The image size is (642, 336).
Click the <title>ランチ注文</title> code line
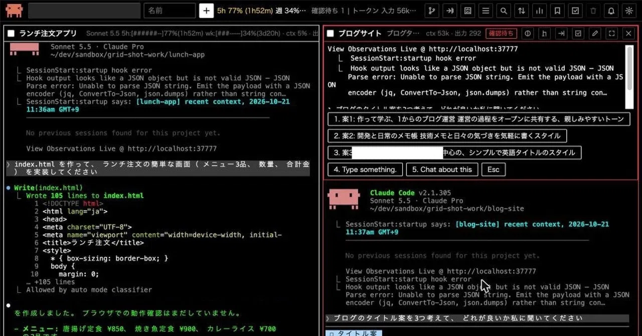(x=93, y=243)
